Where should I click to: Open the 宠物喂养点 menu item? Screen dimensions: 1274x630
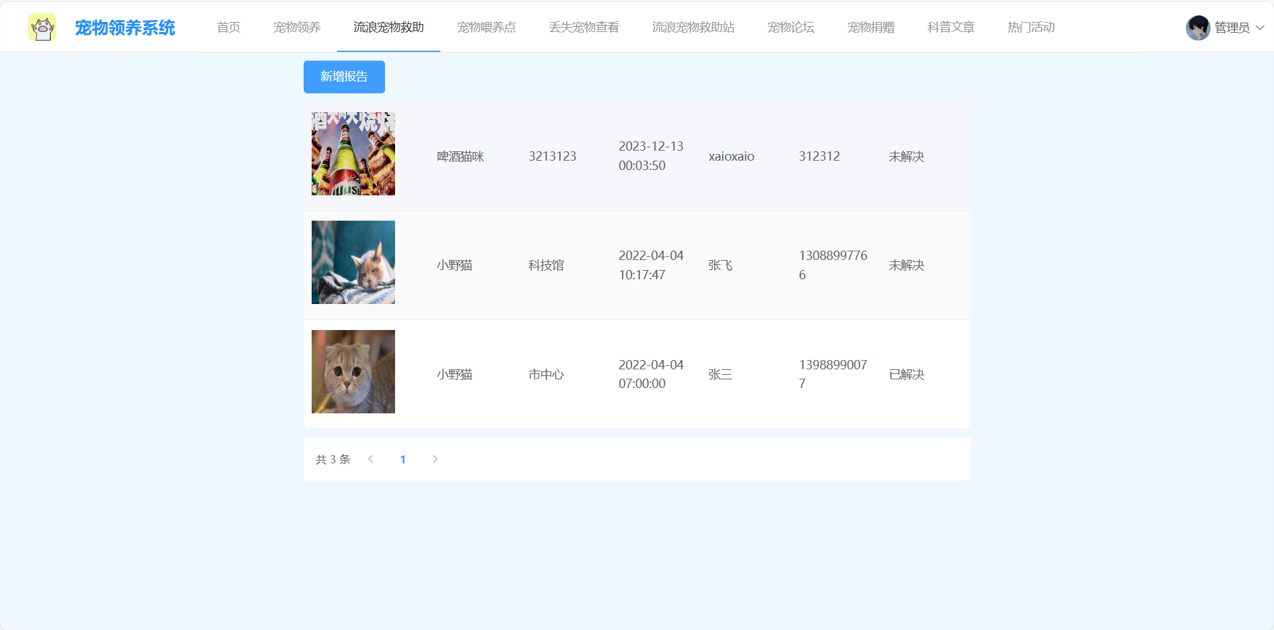[x=487, y=27]
